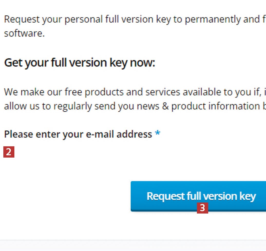
Task: Click the red number 2 marker
Action: (x=9, y=152)
